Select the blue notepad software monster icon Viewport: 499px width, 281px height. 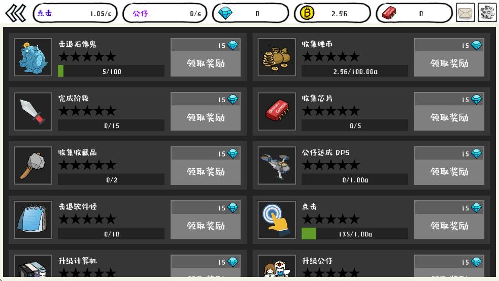tap(33, 220)
